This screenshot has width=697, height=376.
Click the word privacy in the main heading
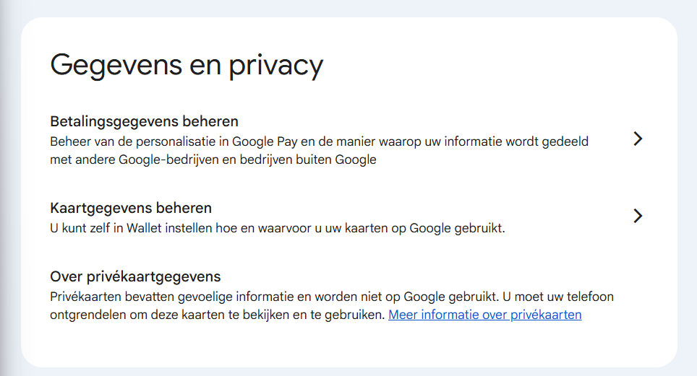coord(275,65)
